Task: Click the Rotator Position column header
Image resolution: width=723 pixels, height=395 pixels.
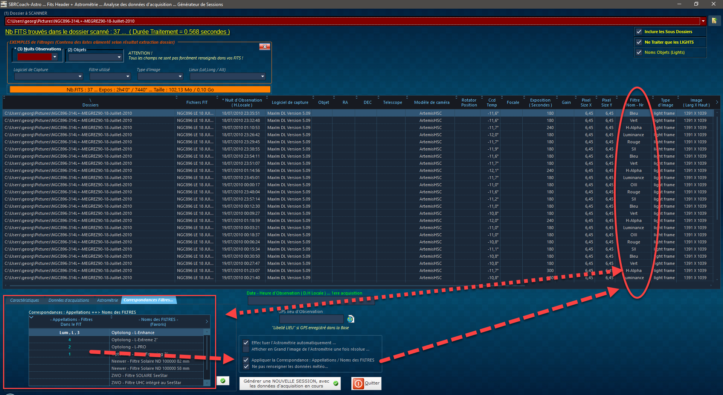Action: click(469, 102)
